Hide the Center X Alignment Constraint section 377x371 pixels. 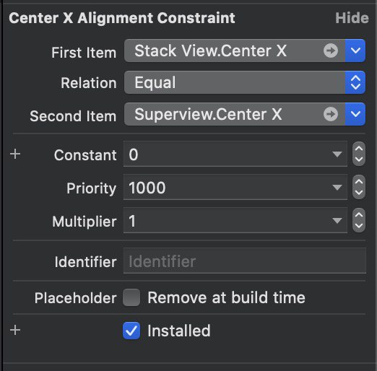coord(352,18)
